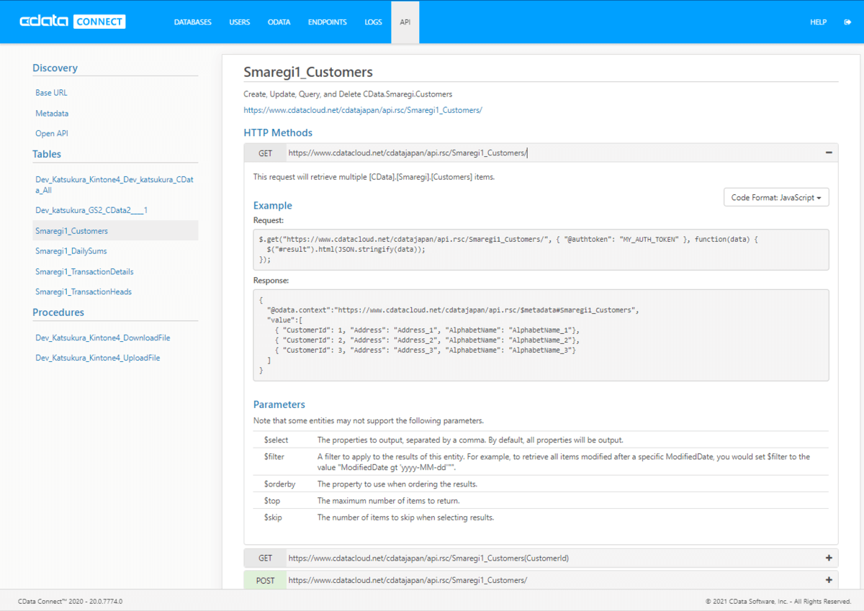
Task: Switch to the Users tab
Action: click(x=239, y=22)
